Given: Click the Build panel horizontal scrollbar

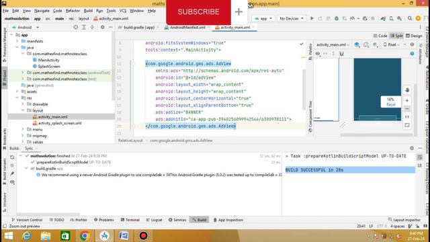Looking at the screenshot, I should pos(48,214).
